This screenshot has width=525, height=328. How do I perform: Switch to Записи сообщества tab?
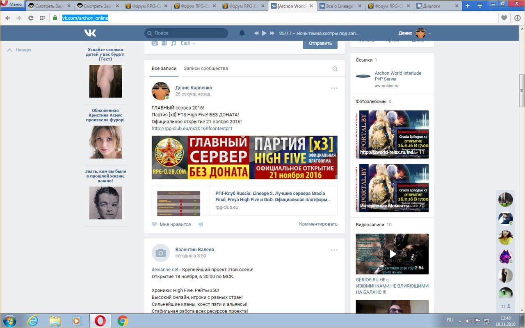[x=205, y=68]
